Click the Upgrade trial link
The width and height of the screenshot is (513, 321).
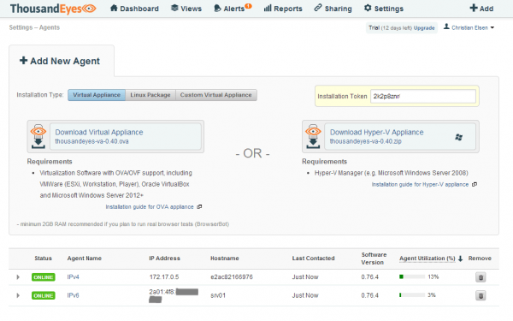click(424, 28)
